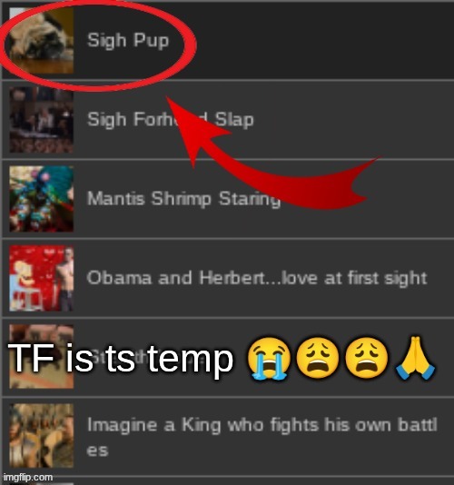This screenshot has height=485, width=454.
Task: Click the Mantis Shrimp Staring thumbnail
Action: click(41, 199)
